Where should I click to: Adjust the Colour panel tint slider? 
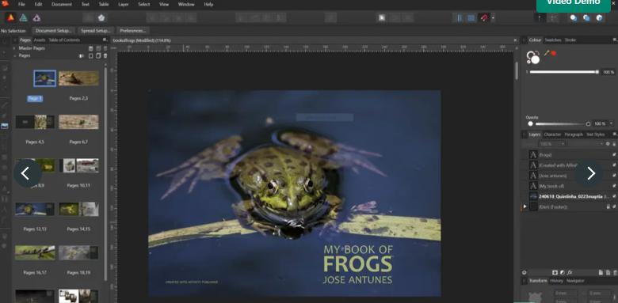[563, 72]
